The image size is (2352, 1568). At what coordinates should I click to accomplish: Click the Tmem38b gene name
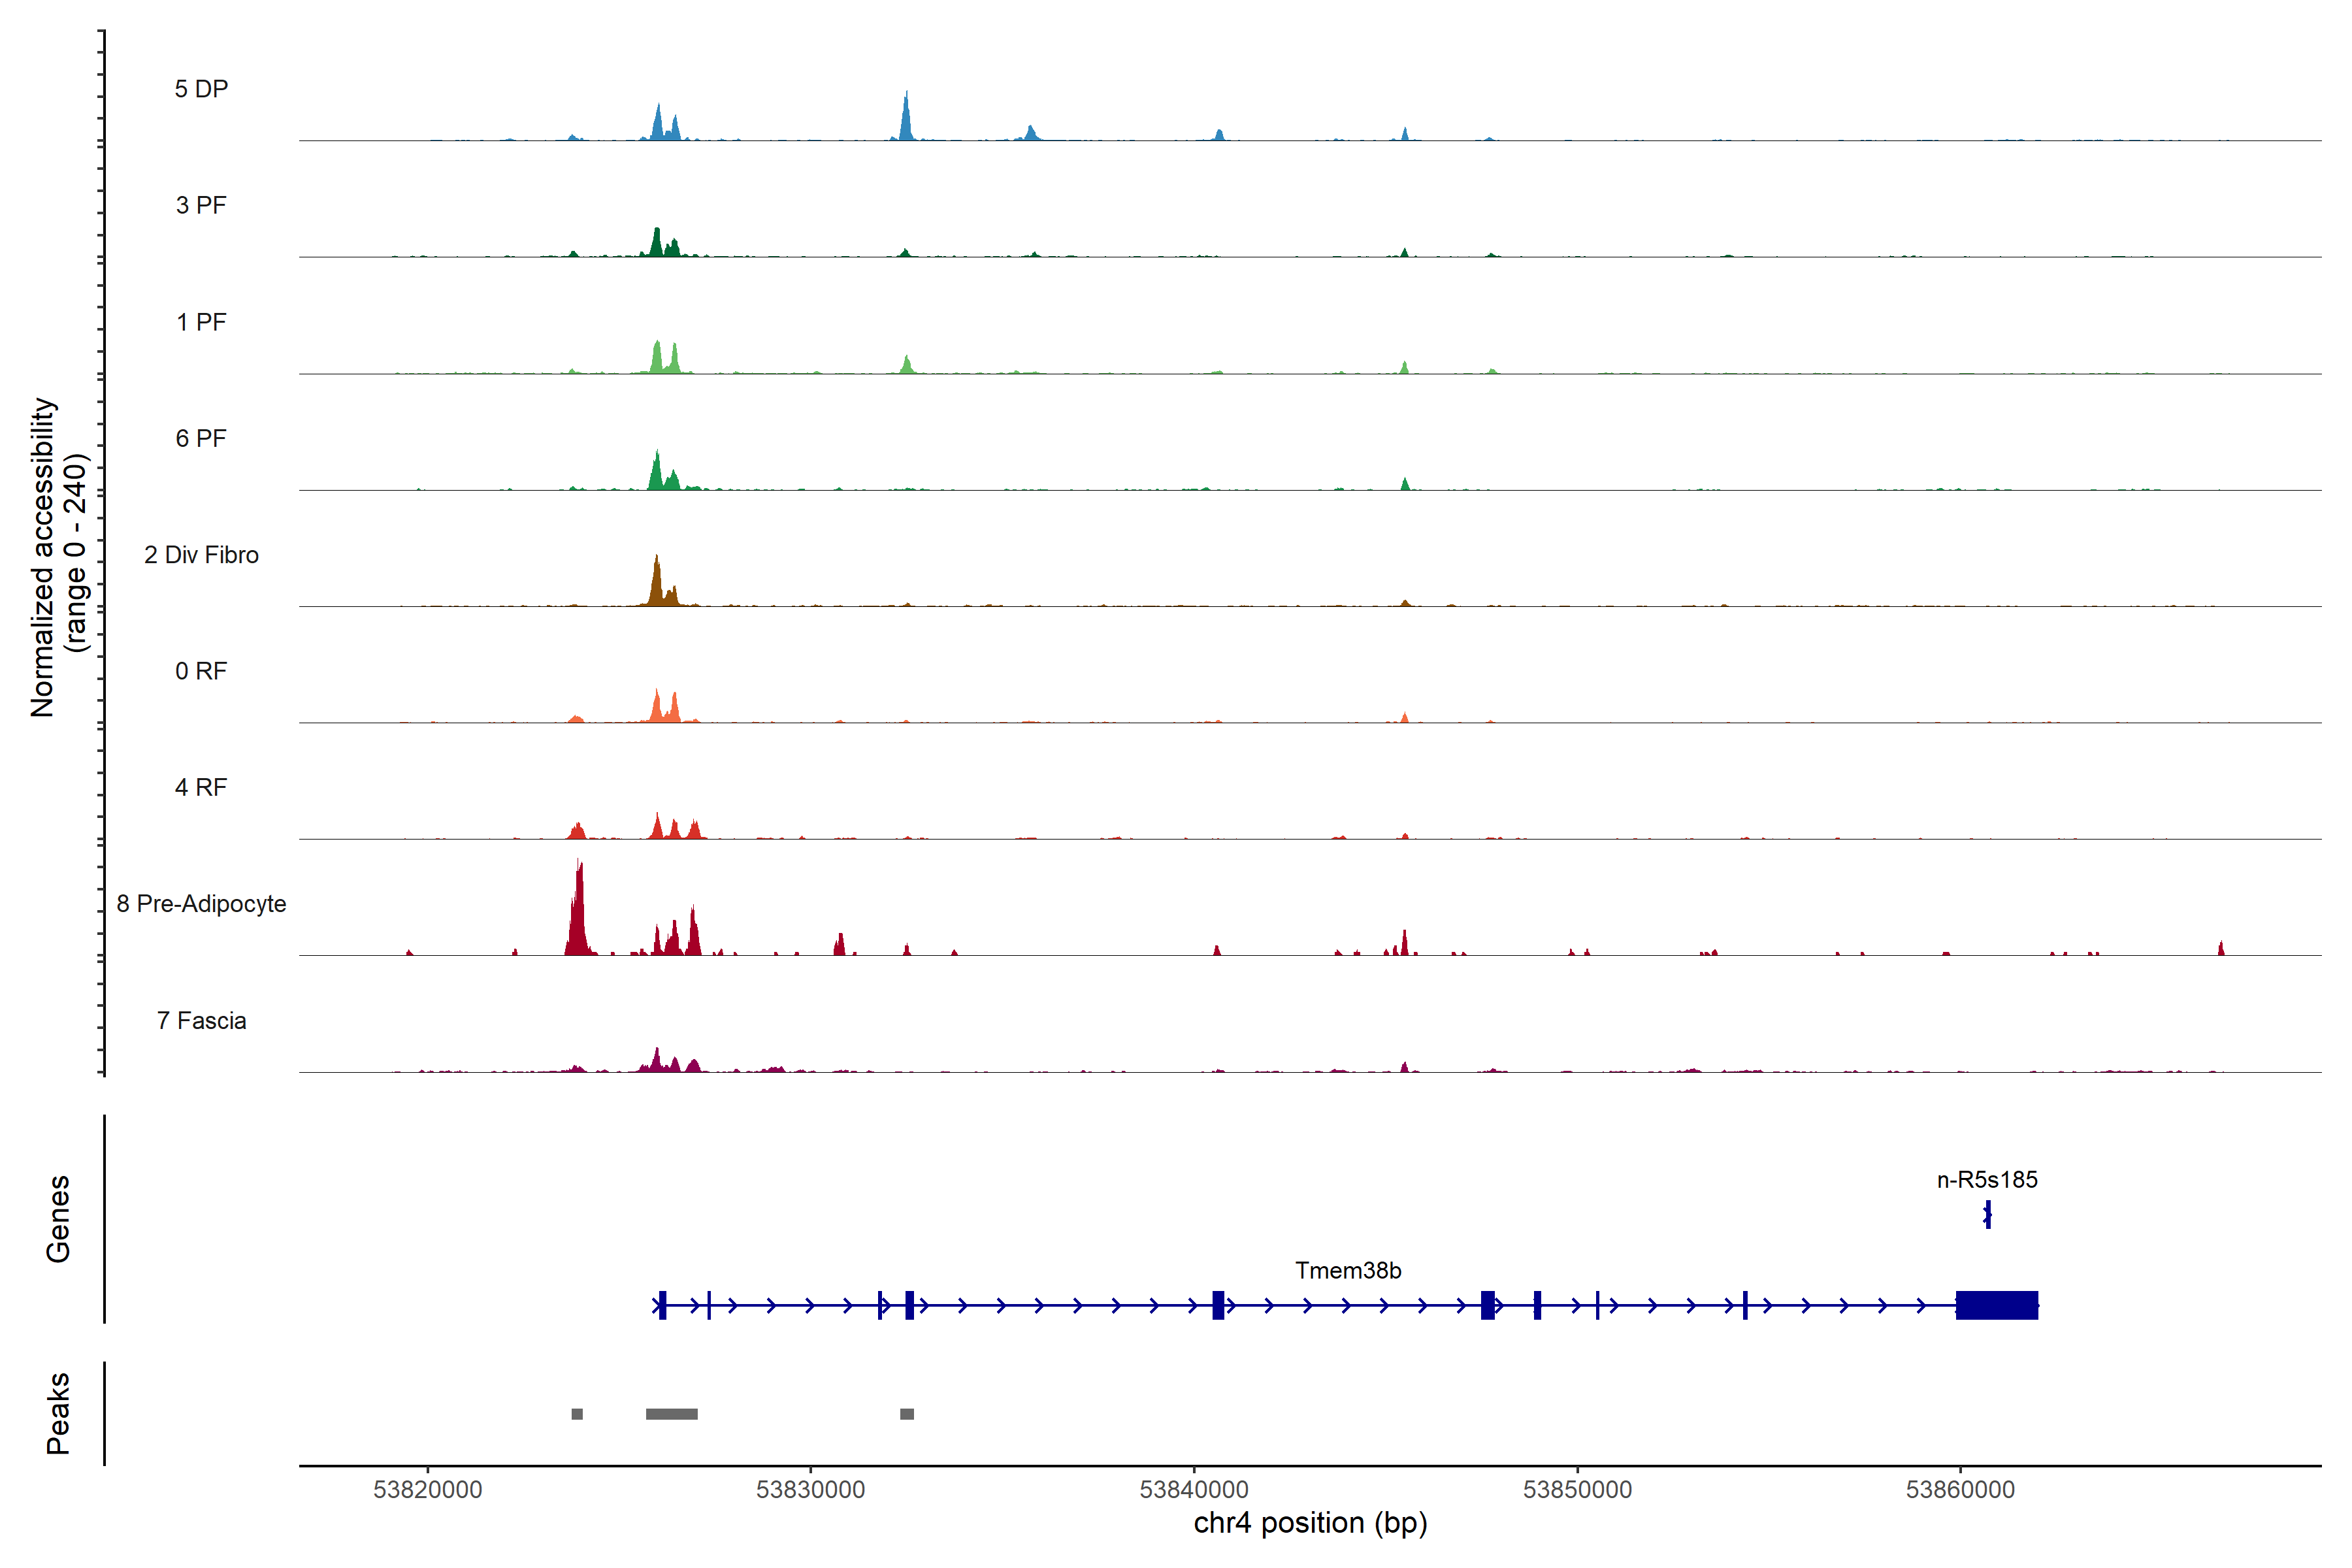point(1348,1270)
